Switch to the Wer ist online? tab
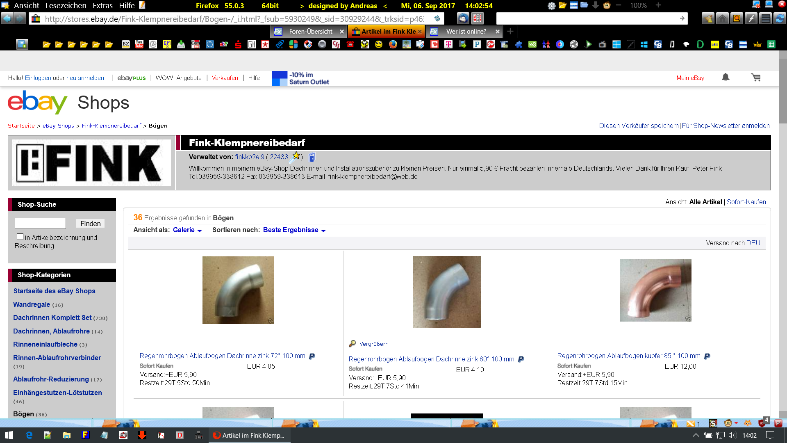The image size is (787, 443). point(466,32)
